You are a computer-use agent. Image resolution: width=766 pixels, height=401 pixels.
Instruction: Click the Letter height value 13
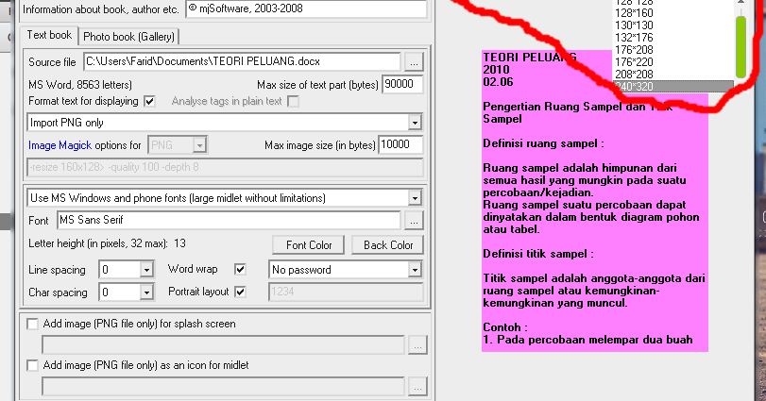coord(179,243)
